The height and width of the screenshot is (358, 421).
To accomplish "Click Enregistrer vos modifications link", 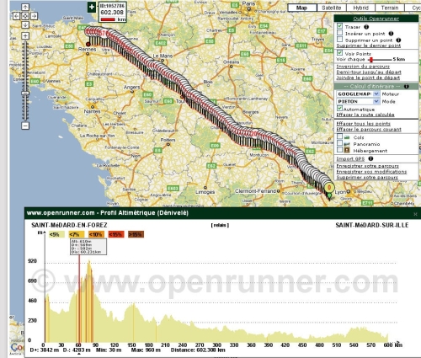I will [371, 172].
